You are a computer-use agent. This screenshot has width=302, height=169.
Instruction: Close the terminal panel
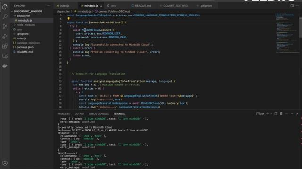tap(297, 114)
